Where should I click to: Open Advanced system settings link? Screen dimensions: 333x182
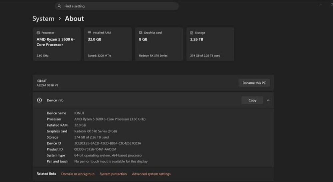coord(151,174)
